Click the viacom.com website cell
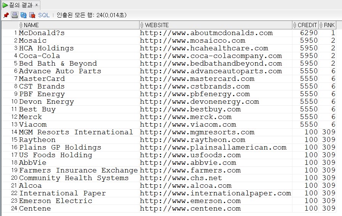The width and height of the screenshot is (342, 216). point(216,125)
